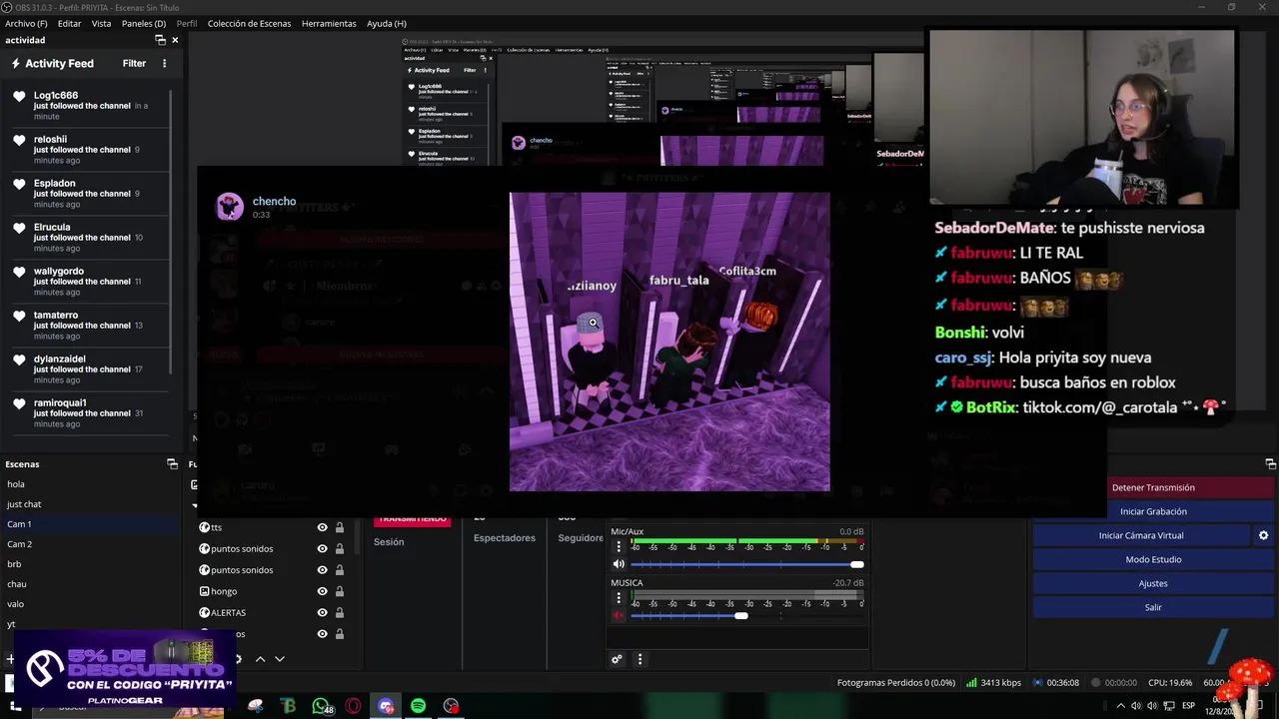
Task: Toggle visibility of the tts source
Action: tap(322, 527)
